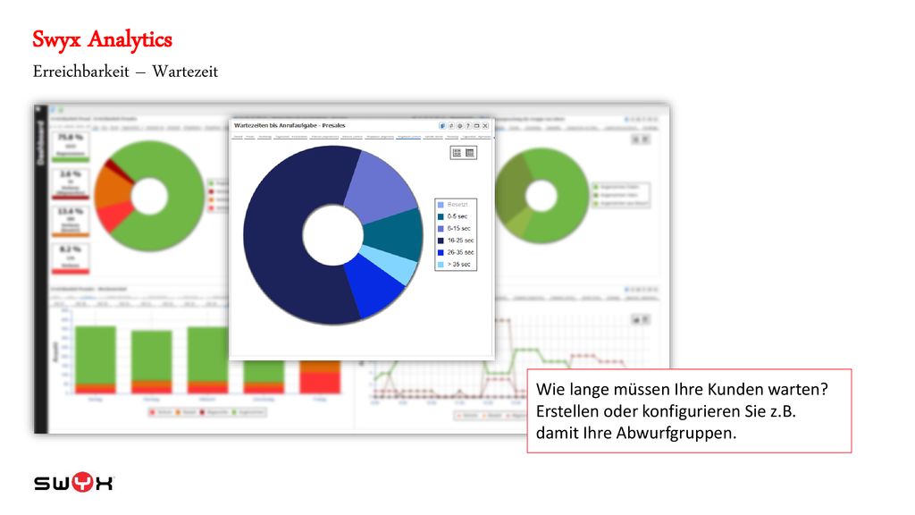Click the Swyx logo on the slide
The width and height of the screenshot is (915, 515).
click(73, 482)
